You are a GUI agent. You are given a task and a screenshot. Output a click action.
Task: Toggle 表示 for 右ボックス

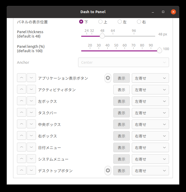(122, 136)
